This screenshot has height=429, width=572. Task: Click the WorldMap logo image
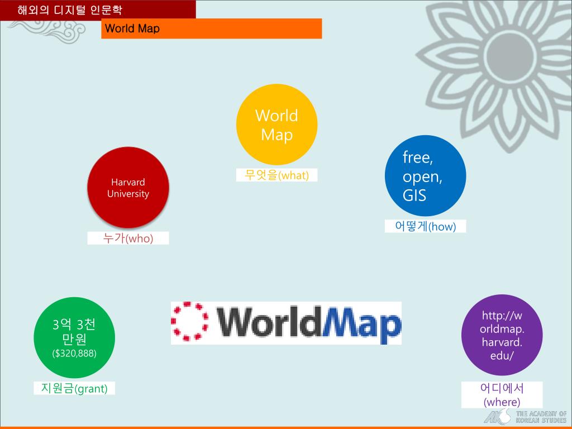[x=286, y=323]
